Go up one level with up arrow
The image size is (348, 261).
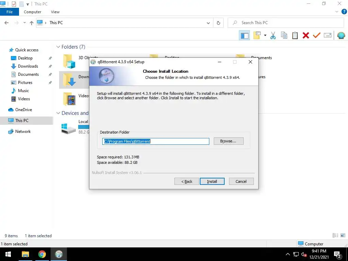tap(32, 23)
